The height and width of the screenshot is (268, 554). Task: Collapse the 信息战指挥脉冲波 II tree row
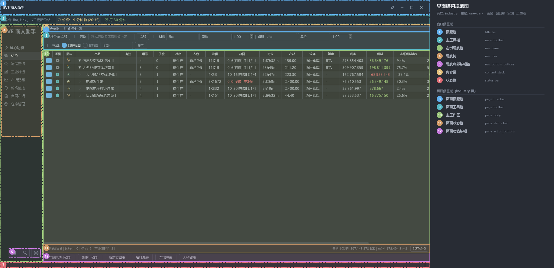click(x=80, y=61)
